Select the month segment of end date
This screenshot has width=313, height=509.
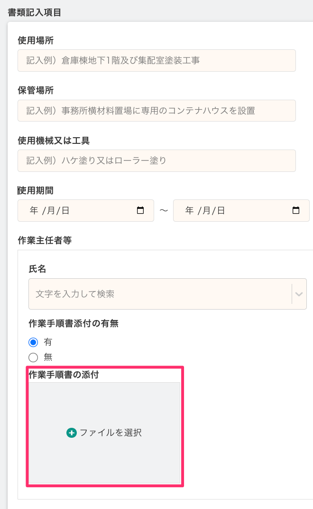[x=205, y=211]
